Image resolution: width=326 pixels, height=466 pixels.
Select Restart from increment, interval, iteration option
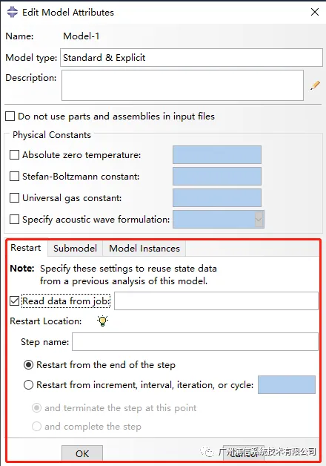point(28,385)
